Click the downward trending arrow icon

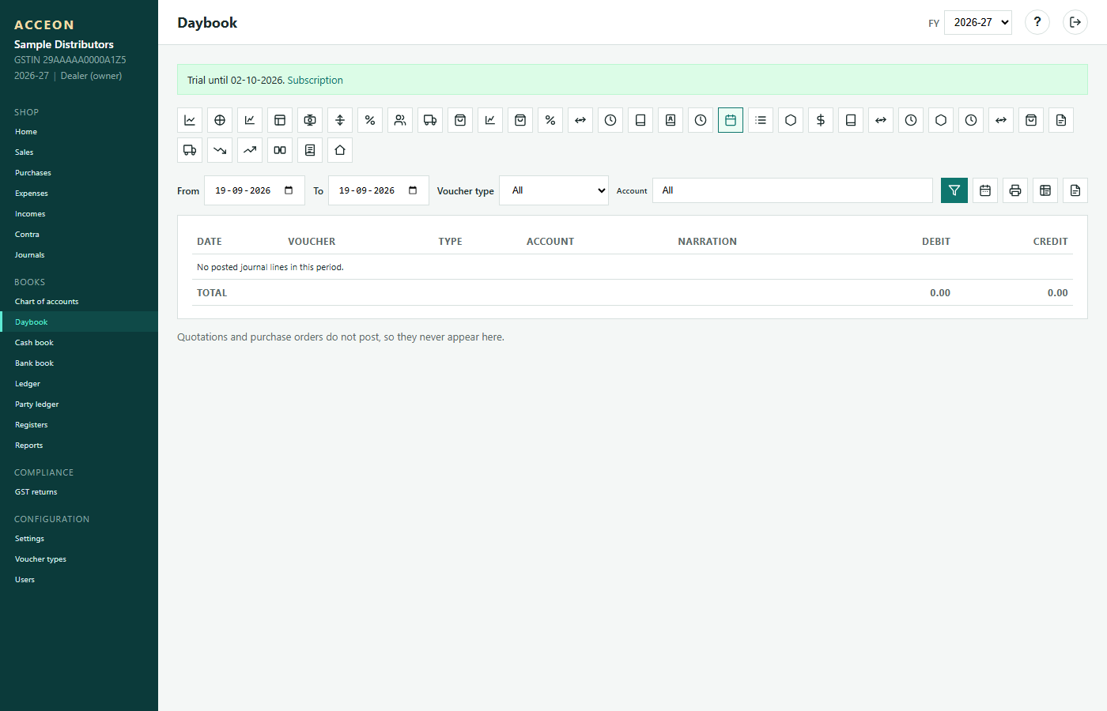pos(220,150)
